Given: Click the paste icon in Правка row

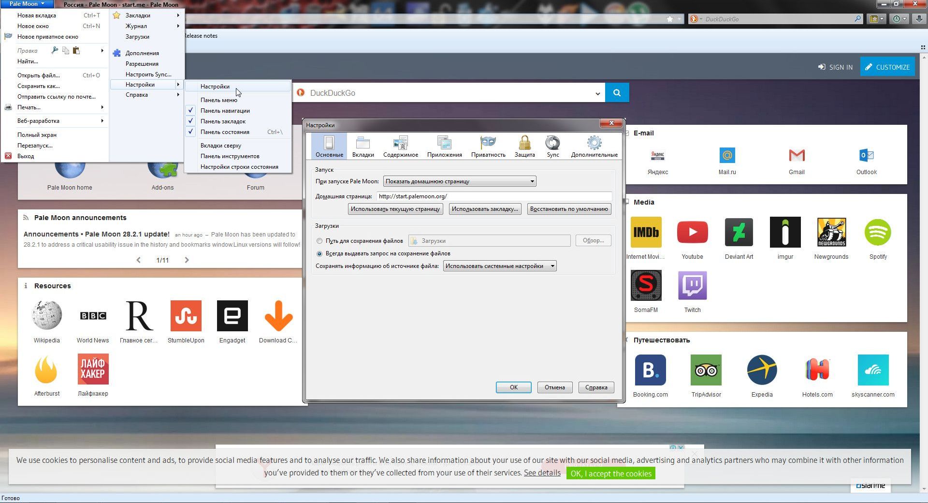Looking at the screenshot, I should coord(76,50).
